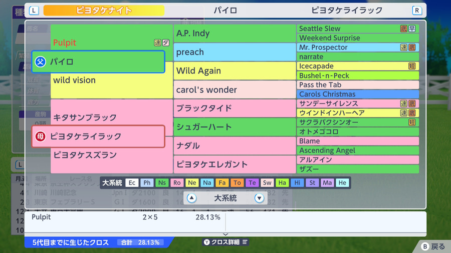
Task: Select the Ascending Angel row
Action: point(358,150)
